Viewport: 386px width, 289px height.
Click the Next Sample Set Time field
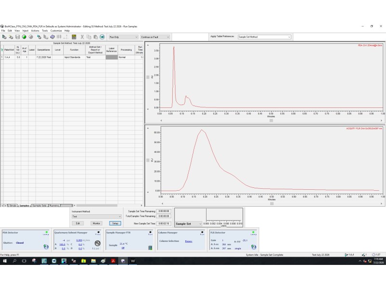pyautogui.click(x=164, y=223)
